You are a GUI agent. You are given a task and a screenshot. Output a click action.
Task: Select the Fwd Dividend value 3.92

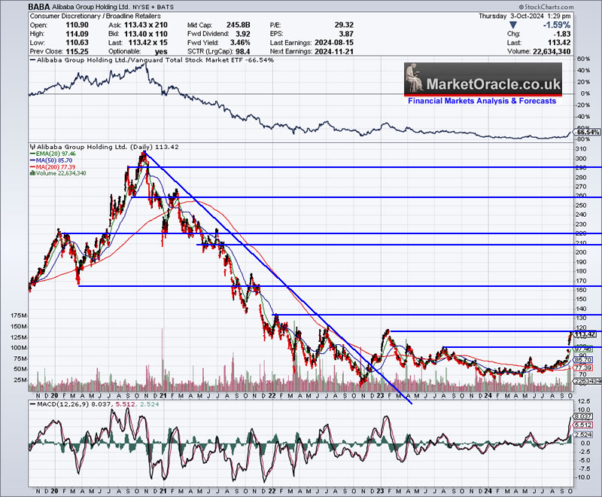[242, 34]
